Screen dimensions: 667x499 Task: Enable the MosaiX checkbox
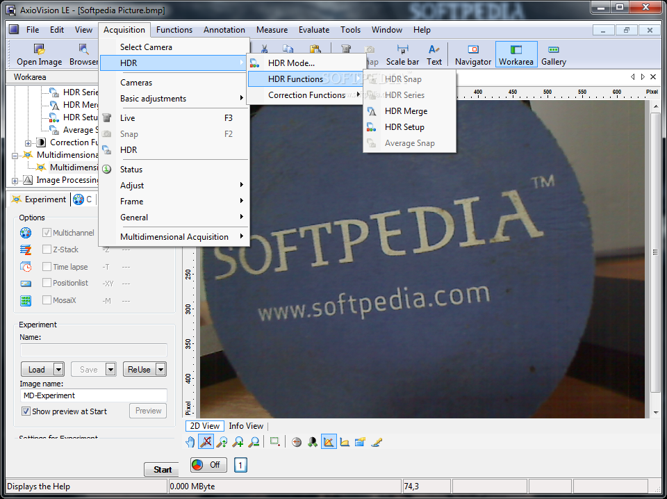point(47,300)
